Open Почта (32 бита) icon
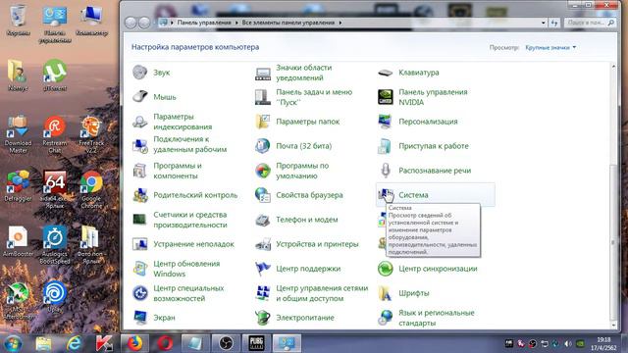This screenshot has width=628, height=353. coord(263,146)
